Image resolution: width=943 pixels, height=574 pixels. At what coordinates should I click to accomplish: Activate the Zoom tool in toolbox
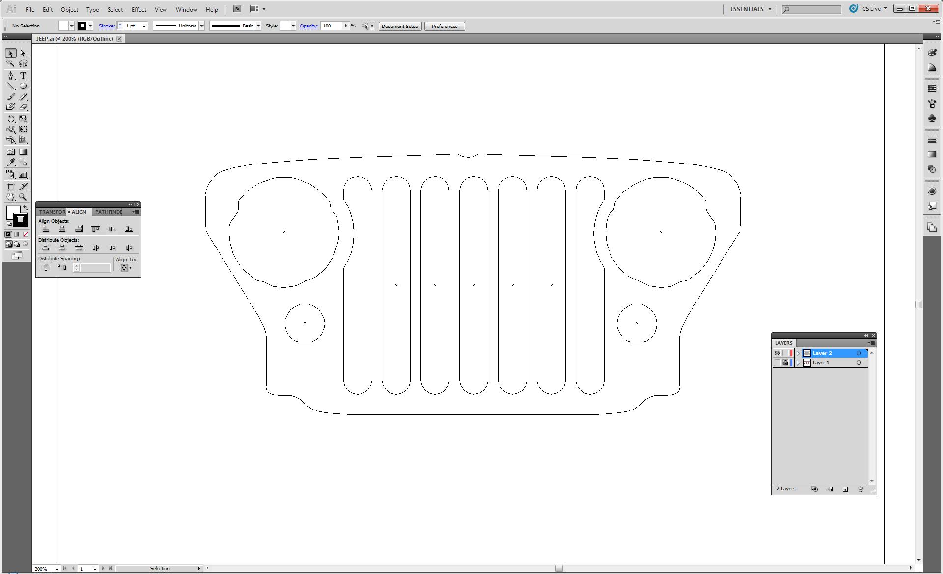pos(23,197)
